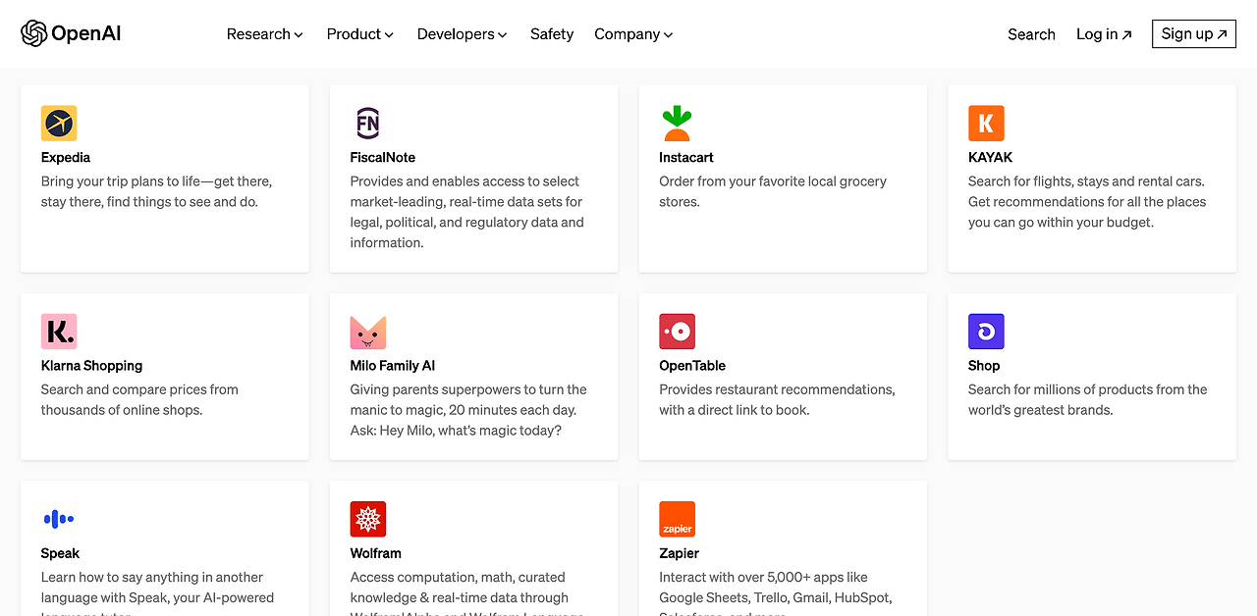Select the KAYAK plugin icon
Image resolution: width=1257 pixels, height=616 pixels.
[x=986, y=123]
